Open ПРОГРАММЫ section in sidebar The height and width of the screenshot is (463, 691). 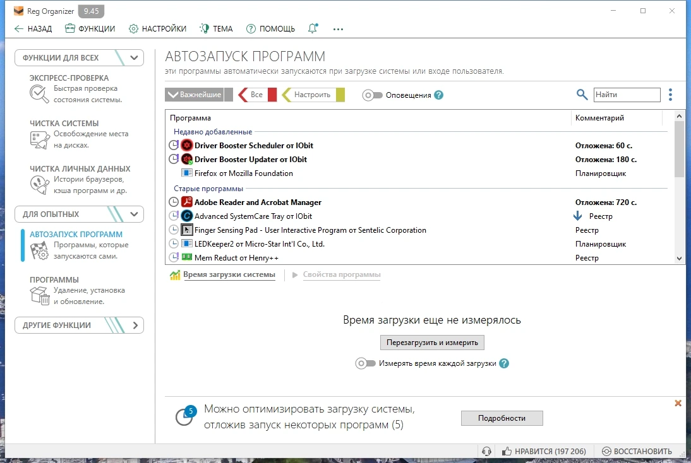pyautogui.click(x=54, y=280)
